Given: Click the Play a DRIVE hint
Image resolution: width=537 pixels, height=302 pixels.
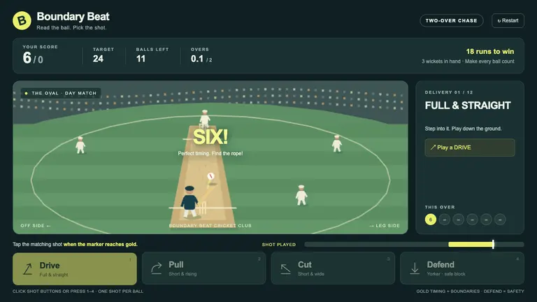Looking at the screenshot, I should point(470,148).
